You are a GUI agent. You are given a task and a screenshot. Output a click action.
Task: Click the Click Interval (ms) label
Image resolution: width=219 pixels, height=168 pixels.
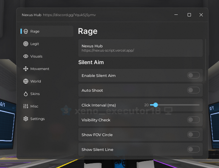[99, 105]
